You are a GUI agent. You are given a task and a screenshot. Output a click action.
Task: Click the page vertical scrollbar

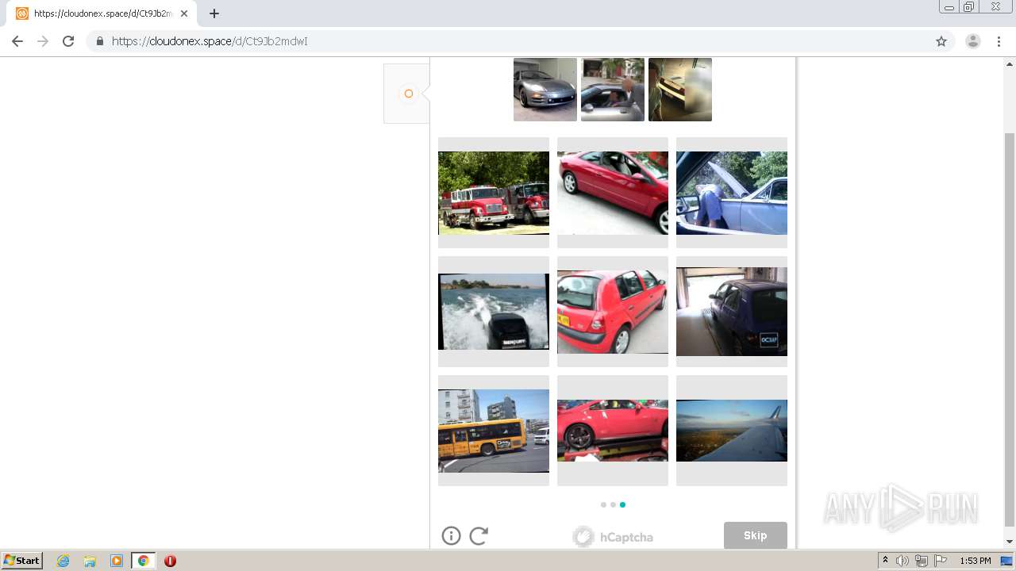click(1010, 329)
